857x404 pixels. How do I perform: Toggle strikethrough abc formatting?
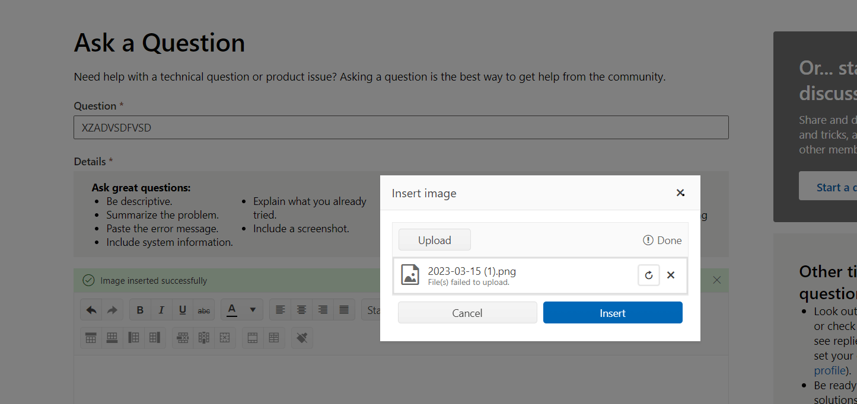coord(204,310)
